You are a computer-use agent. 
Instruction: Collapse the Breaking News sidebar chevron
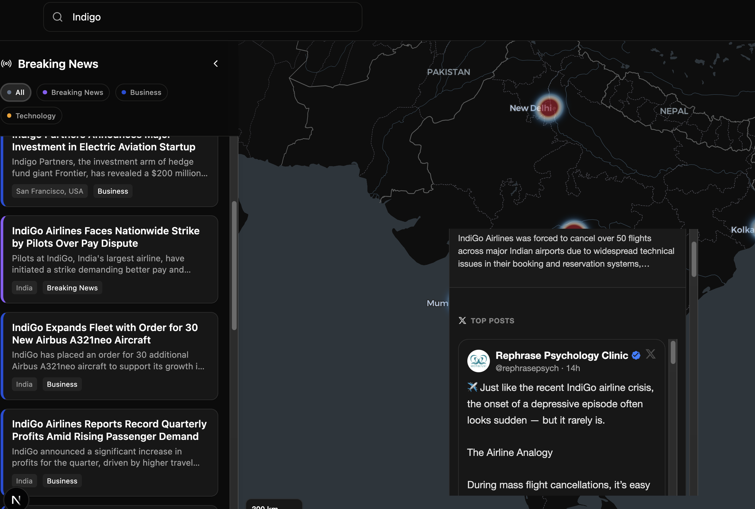point(216,63)
